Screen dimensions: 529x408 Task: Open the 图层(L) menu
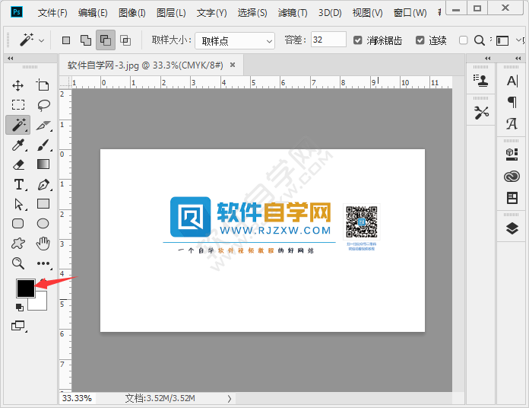(171, 13)
